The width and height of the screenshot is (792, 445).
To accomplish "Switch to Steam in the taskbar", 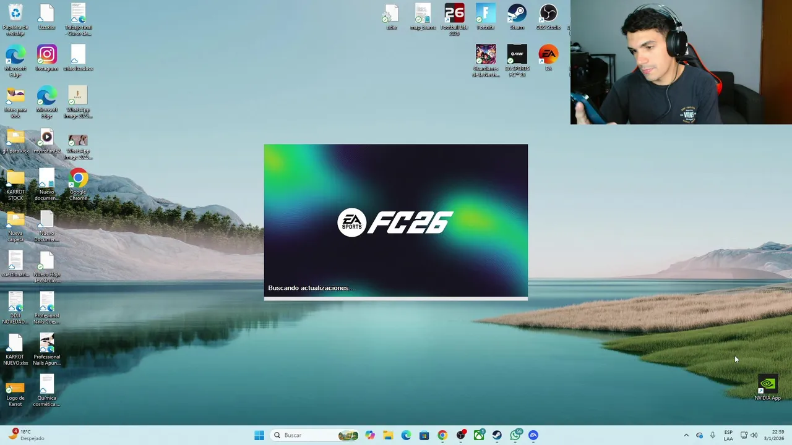I will [497, 435].
